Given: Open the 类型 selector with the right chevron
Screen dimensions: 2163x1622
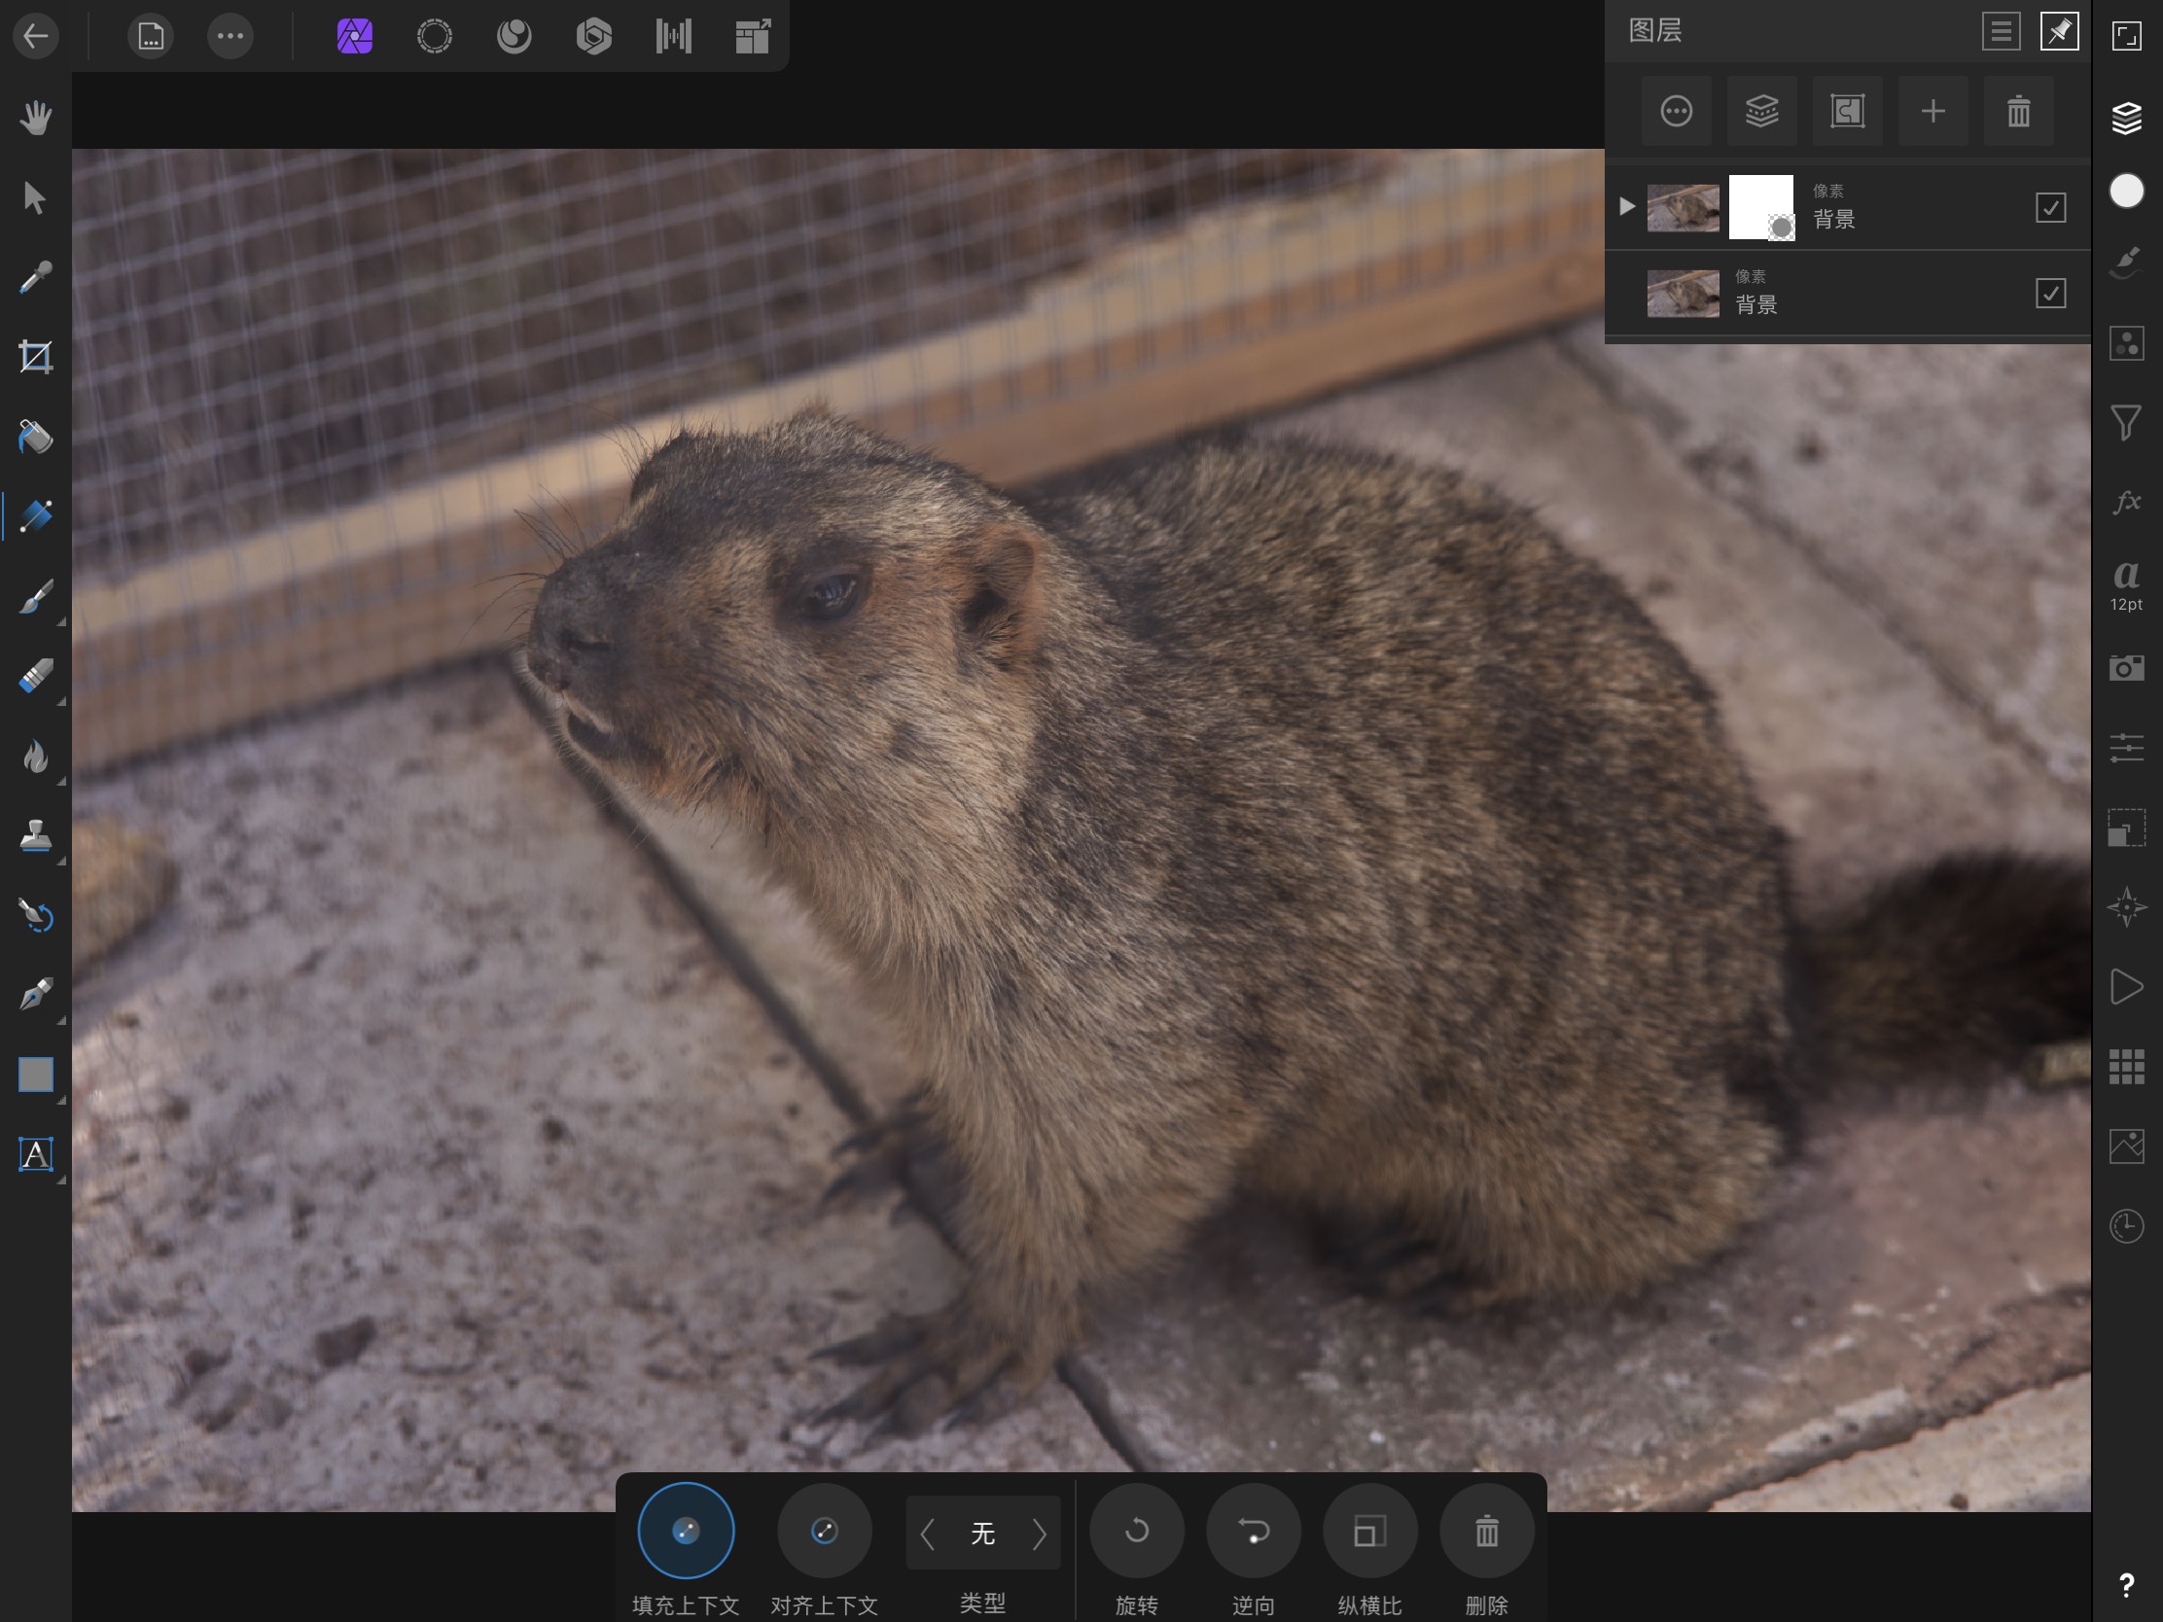Looking at the screenshot, I should coord(1039,1534).
